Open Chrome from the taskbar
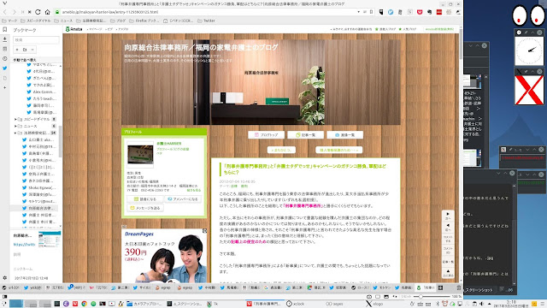The height and width of the screenshot is (308, 547). point(84,304)
